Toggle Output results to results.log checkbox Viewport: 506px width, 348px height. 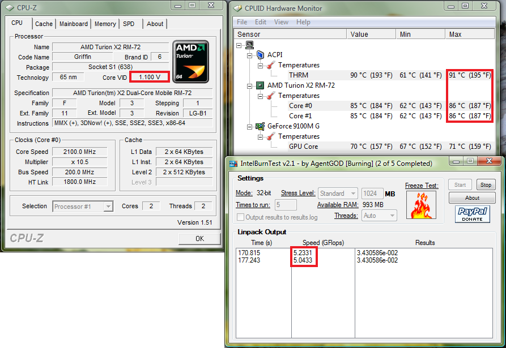240,217
